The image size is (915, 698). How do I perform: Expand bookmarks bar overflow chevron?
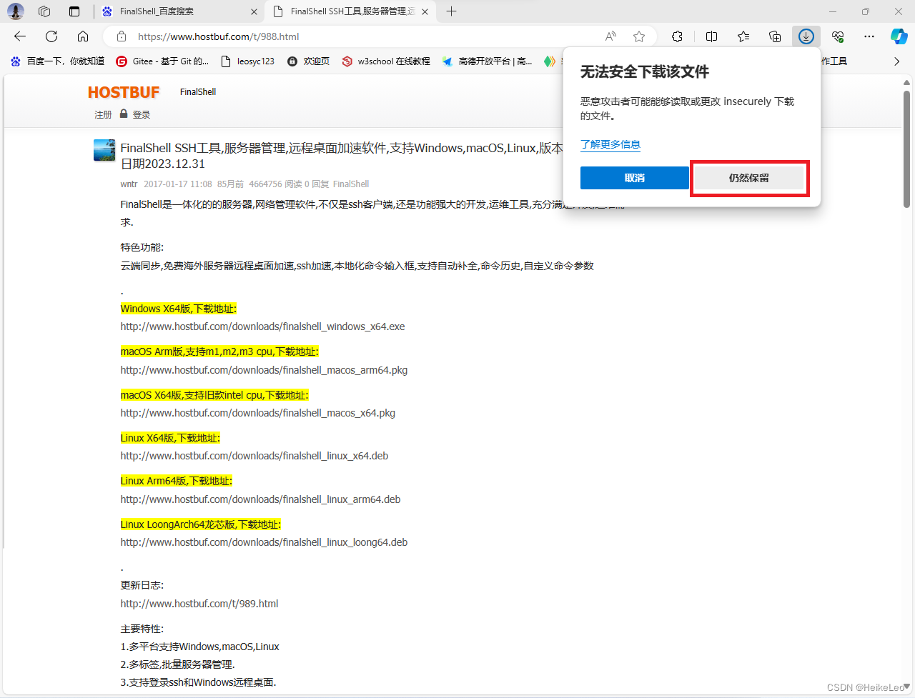[897, 61]
